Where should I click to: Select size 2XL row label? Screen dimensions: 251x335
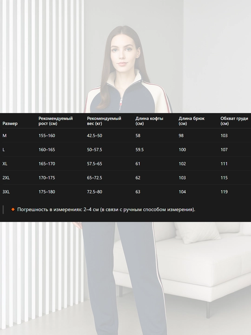point(6,178)
